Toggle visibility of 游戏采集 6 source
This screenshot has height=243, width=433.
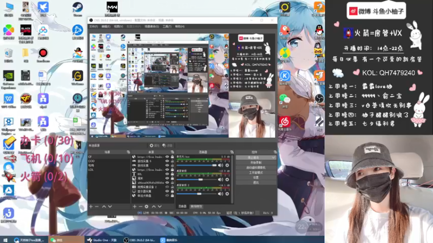tap(167, 161)
